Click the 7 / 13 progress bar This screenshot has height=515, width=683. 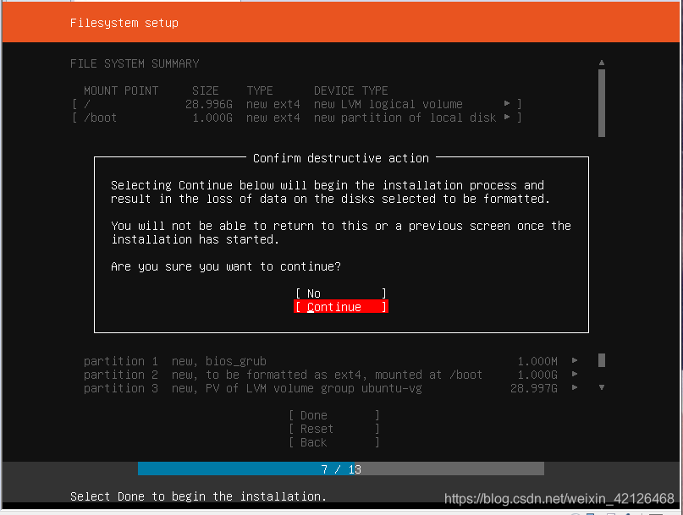(340, 468)
